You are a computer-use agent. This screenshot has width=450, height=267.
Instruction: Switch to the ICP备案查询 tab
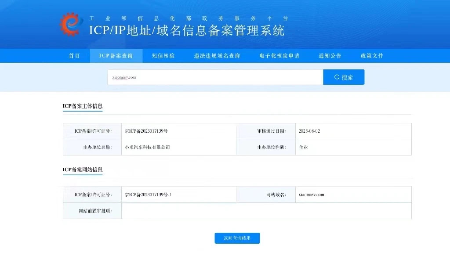pos(116,56)
